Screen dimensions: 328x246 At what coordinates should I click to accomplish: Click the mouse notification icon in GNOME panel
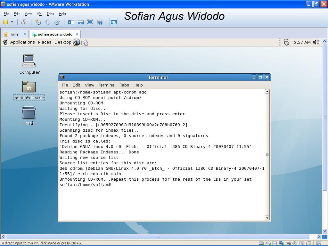click(286, 42)
